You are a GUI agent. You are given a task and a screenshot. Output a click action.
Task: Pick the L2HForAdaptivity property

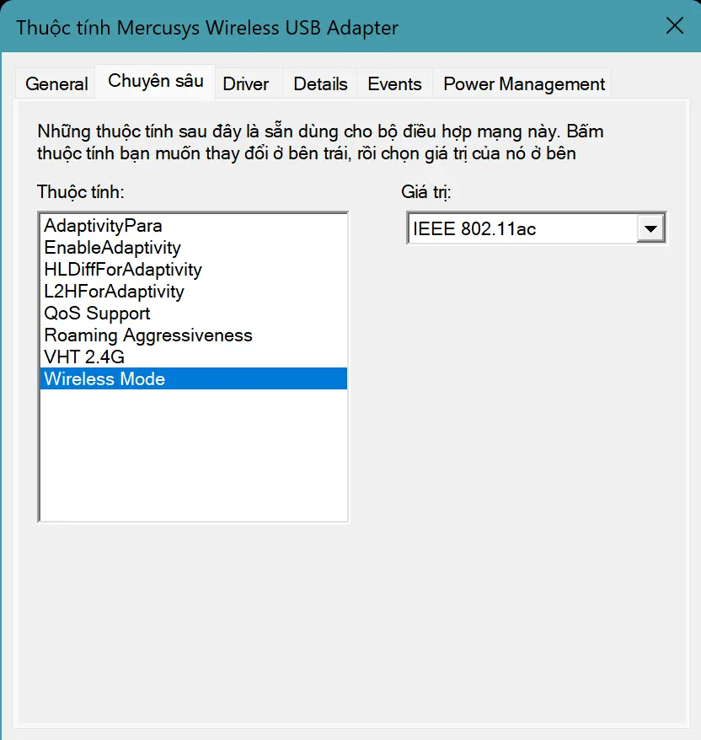point(194,291)
